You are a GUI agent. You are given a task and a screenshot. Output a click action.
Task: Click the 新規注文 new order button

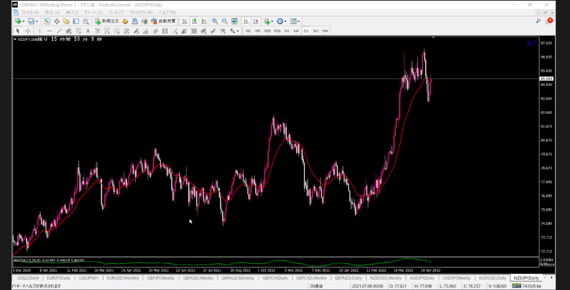(106, 22)
